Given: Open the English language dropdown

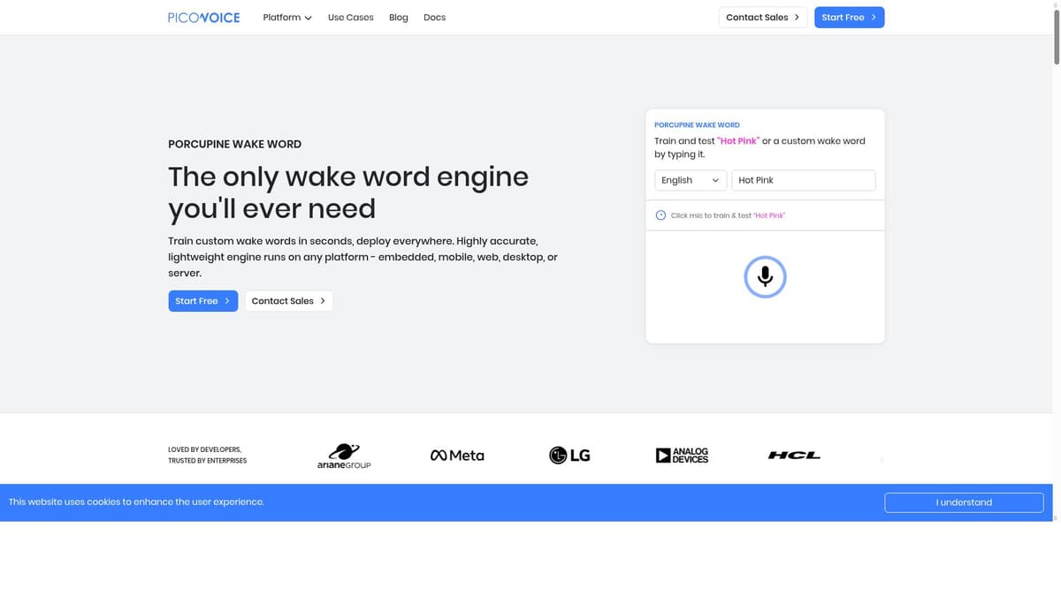Looking at the screenshot, I should (690, 180).
